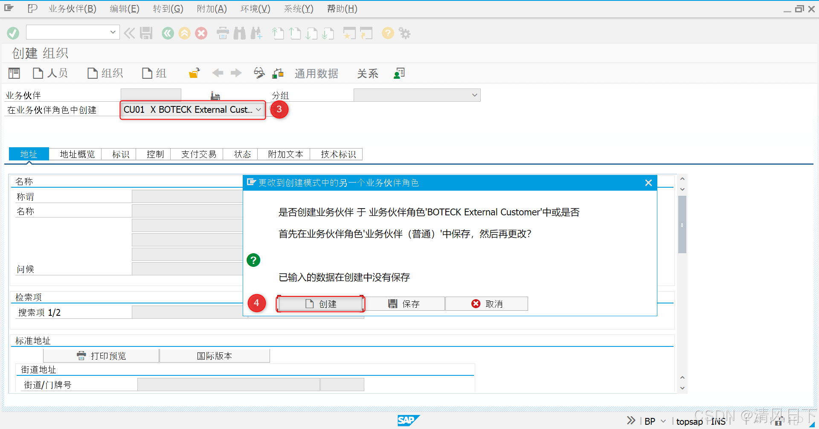Image resolution: width=819 pixels, height=429 pixels.
Task: Open the business partner role dropdown CU01
Action: point(258,109)
